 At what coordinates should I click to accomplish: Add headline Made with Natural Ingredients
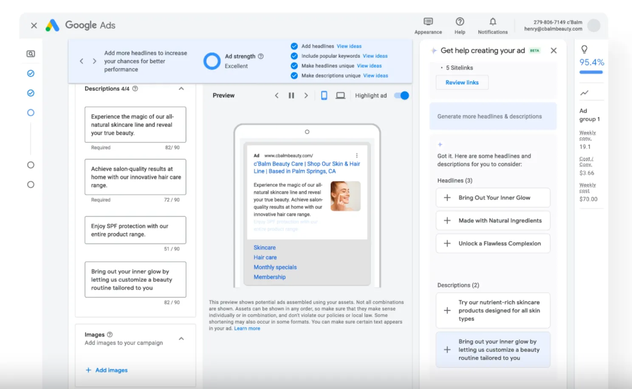493,220
